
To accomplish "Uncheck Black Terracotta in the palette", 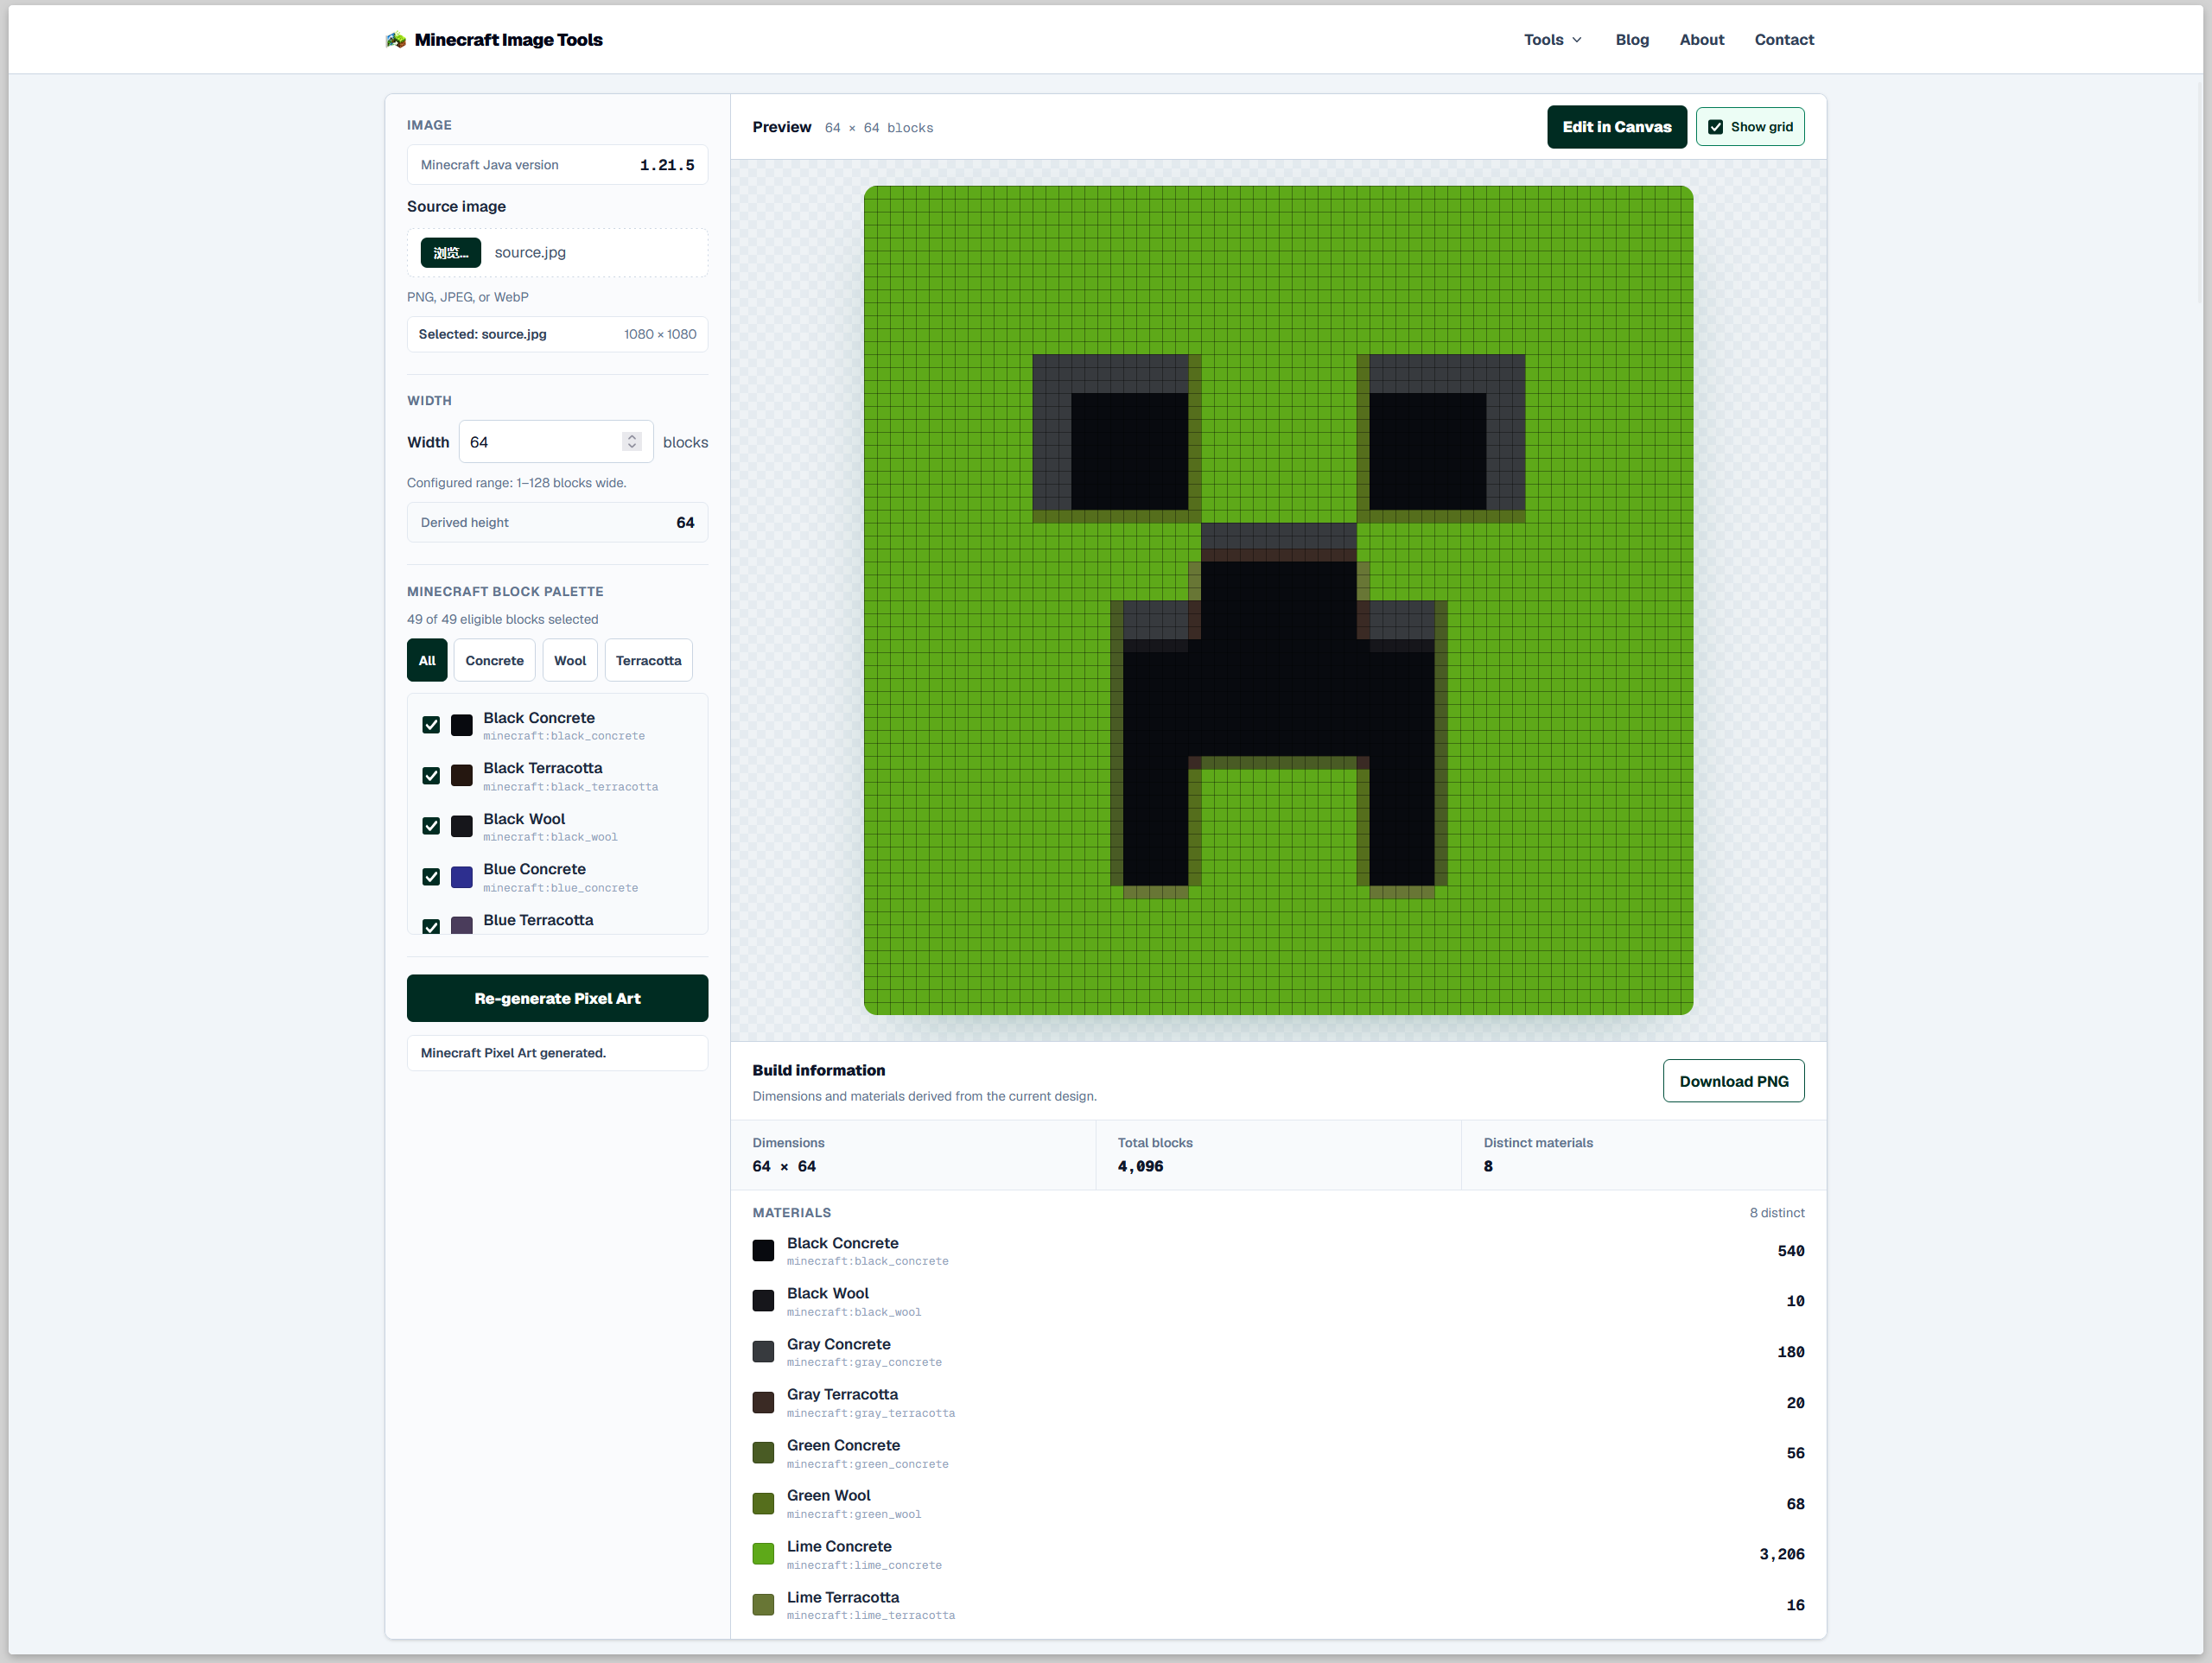I will coord(431,776).
